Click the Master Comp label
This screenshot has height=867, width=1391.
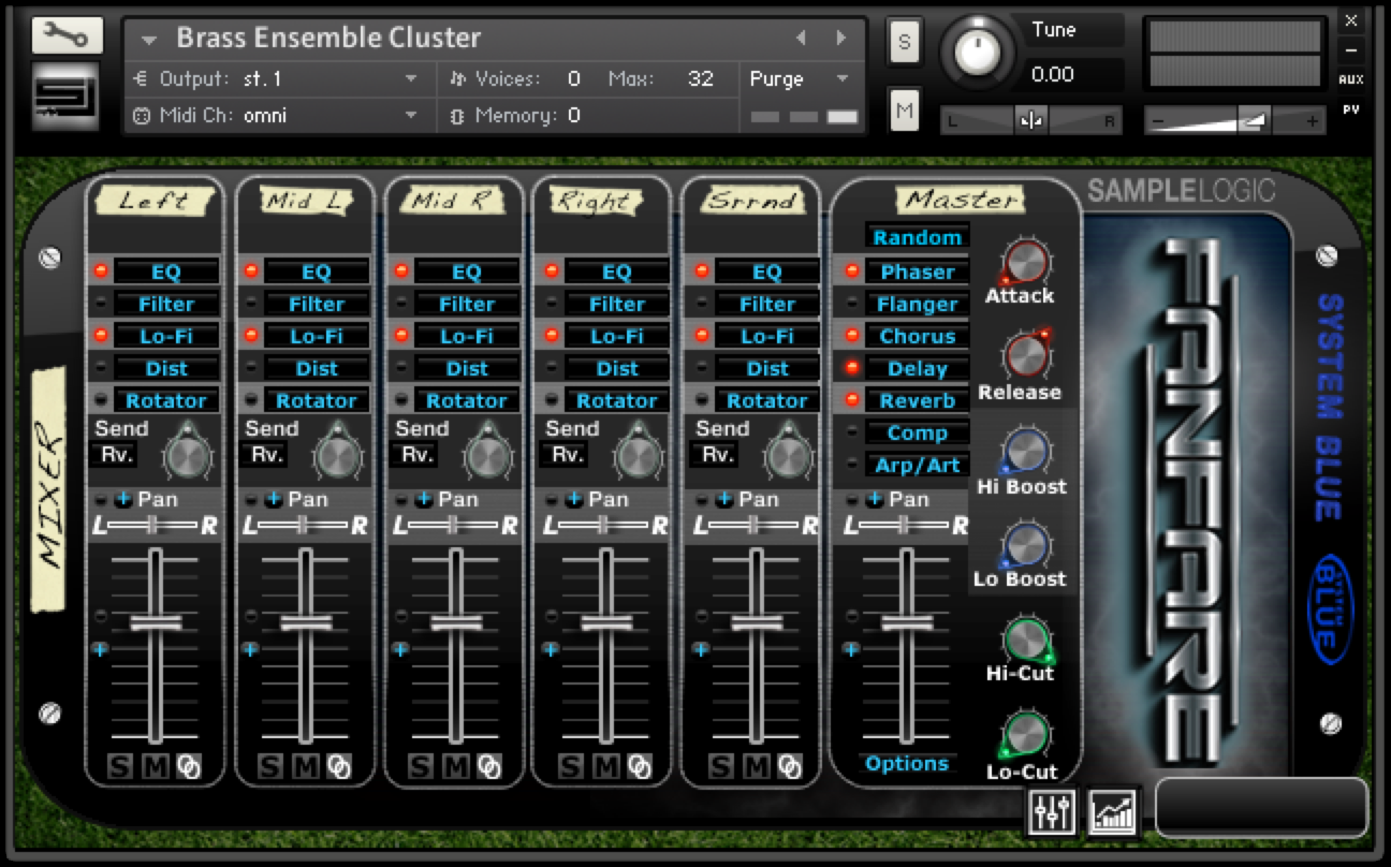pos(918,433)
